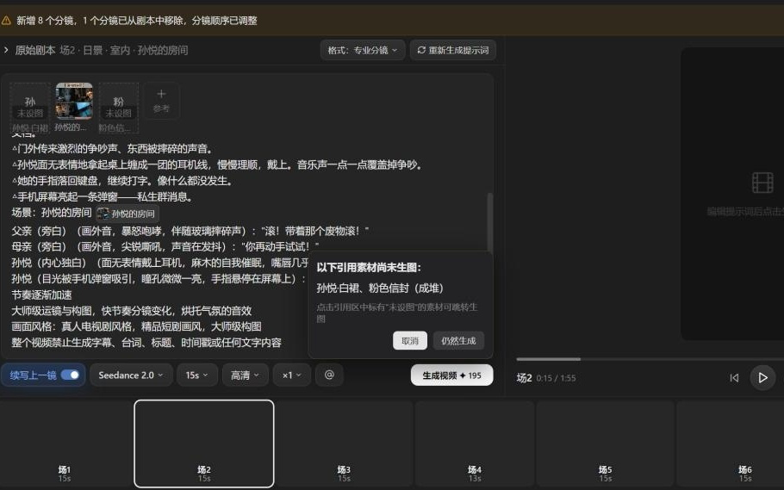
Task: Open the 15s duration dropdown
Action: 197,375
